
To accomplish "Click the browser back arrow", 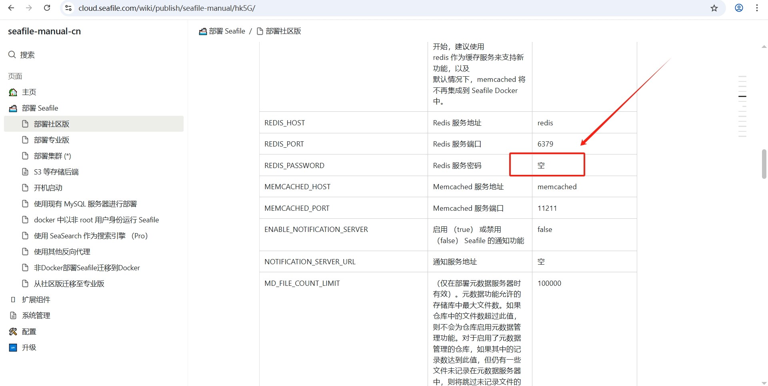I will (x=11, y=8).
